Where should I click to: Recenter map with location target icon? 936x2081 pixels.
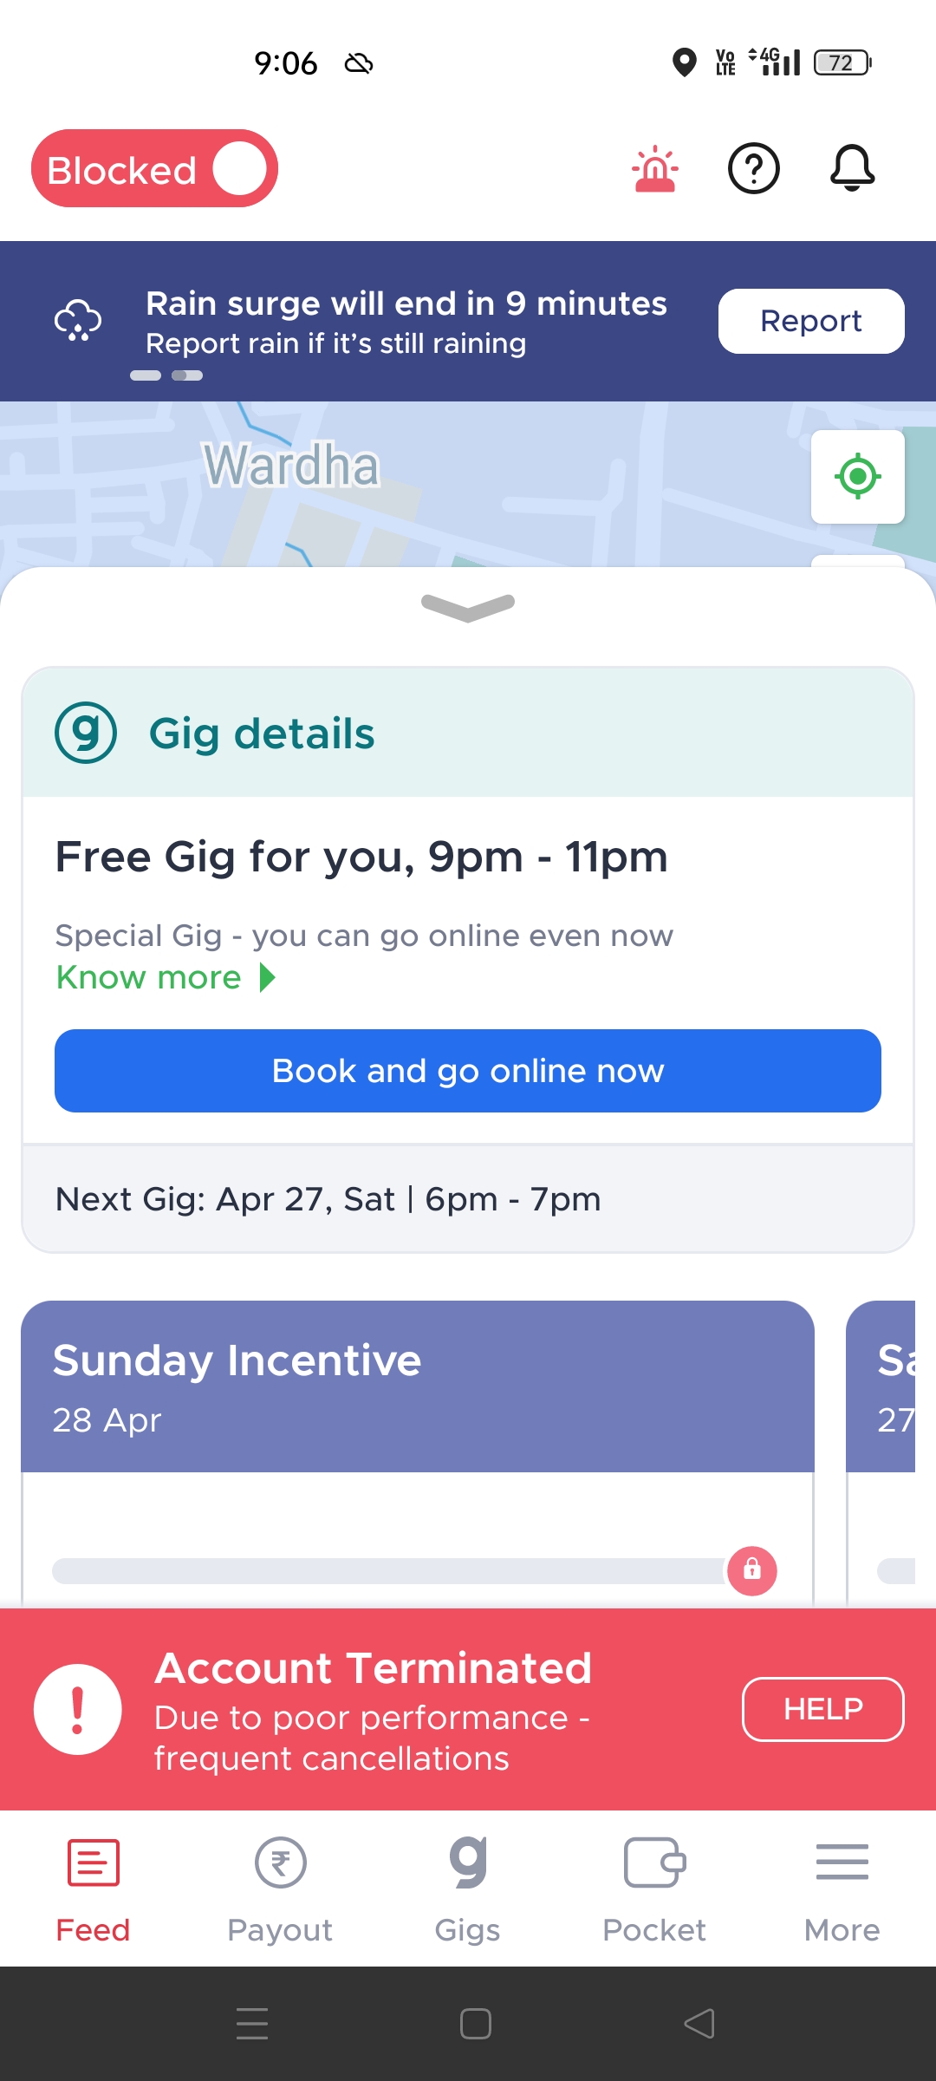click(x=857, y=476)
